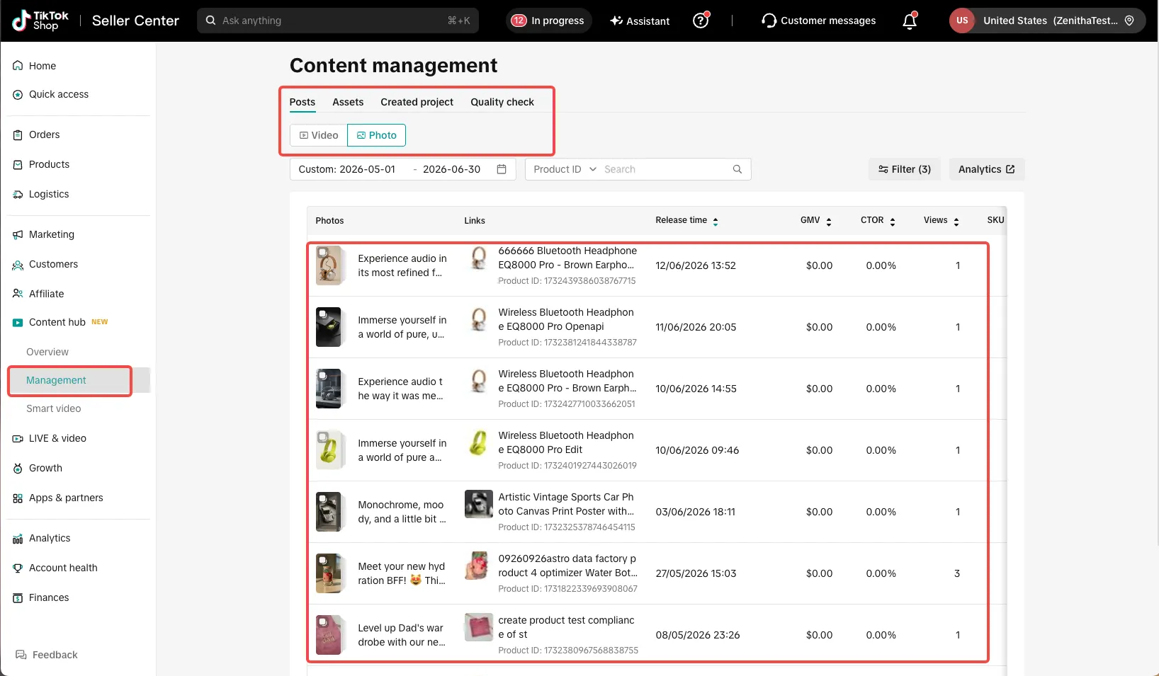Sort by Release time column arrows
The width and height of the screenshot is (1159, 676).
[716, 221]
